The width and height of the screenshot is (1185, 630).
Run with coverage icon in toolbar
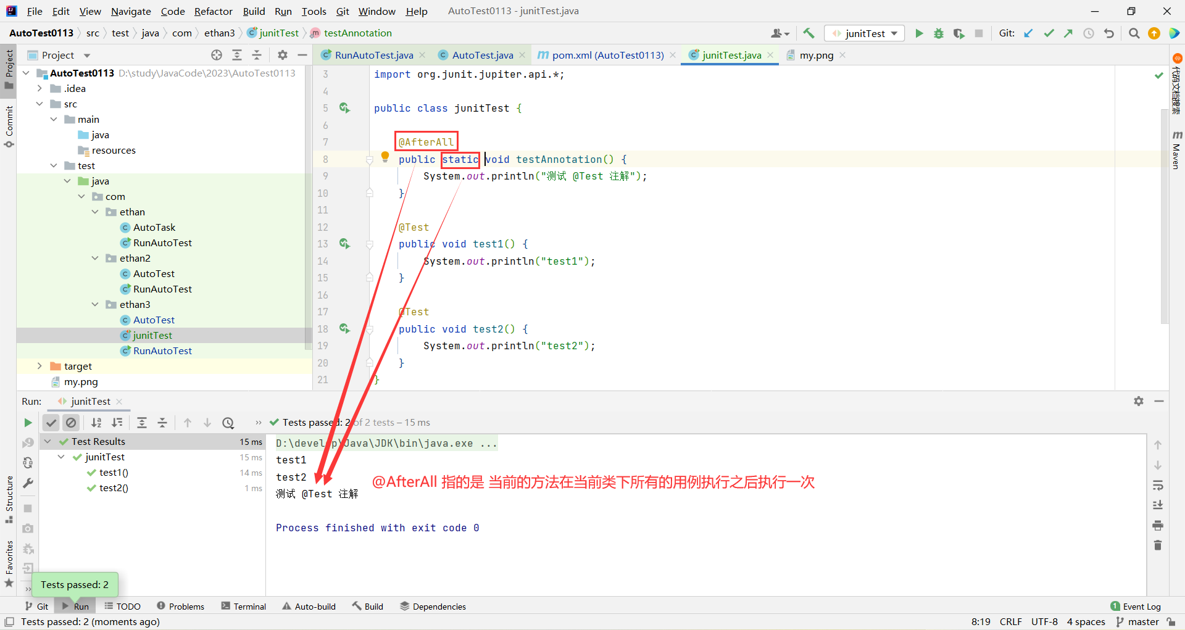coord(958,33)
